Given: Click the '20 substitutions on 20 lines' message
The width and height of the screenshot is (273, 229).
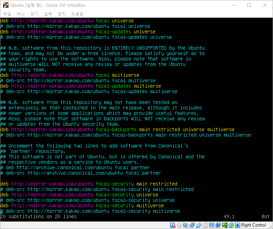Looking at the screenshot, I should (38, 216).
